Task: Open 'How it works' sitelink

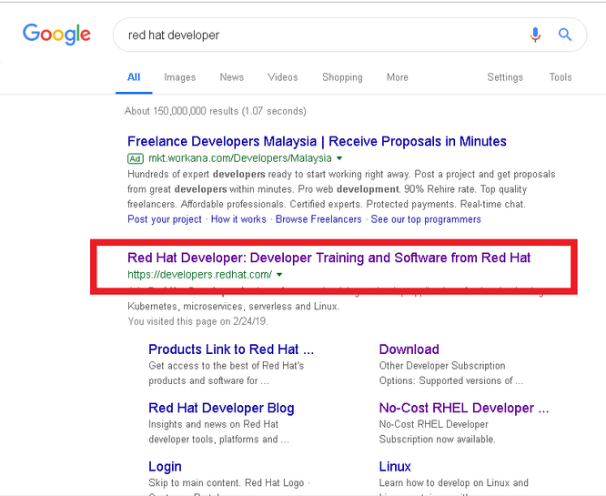Action: (x=238, y=219)
